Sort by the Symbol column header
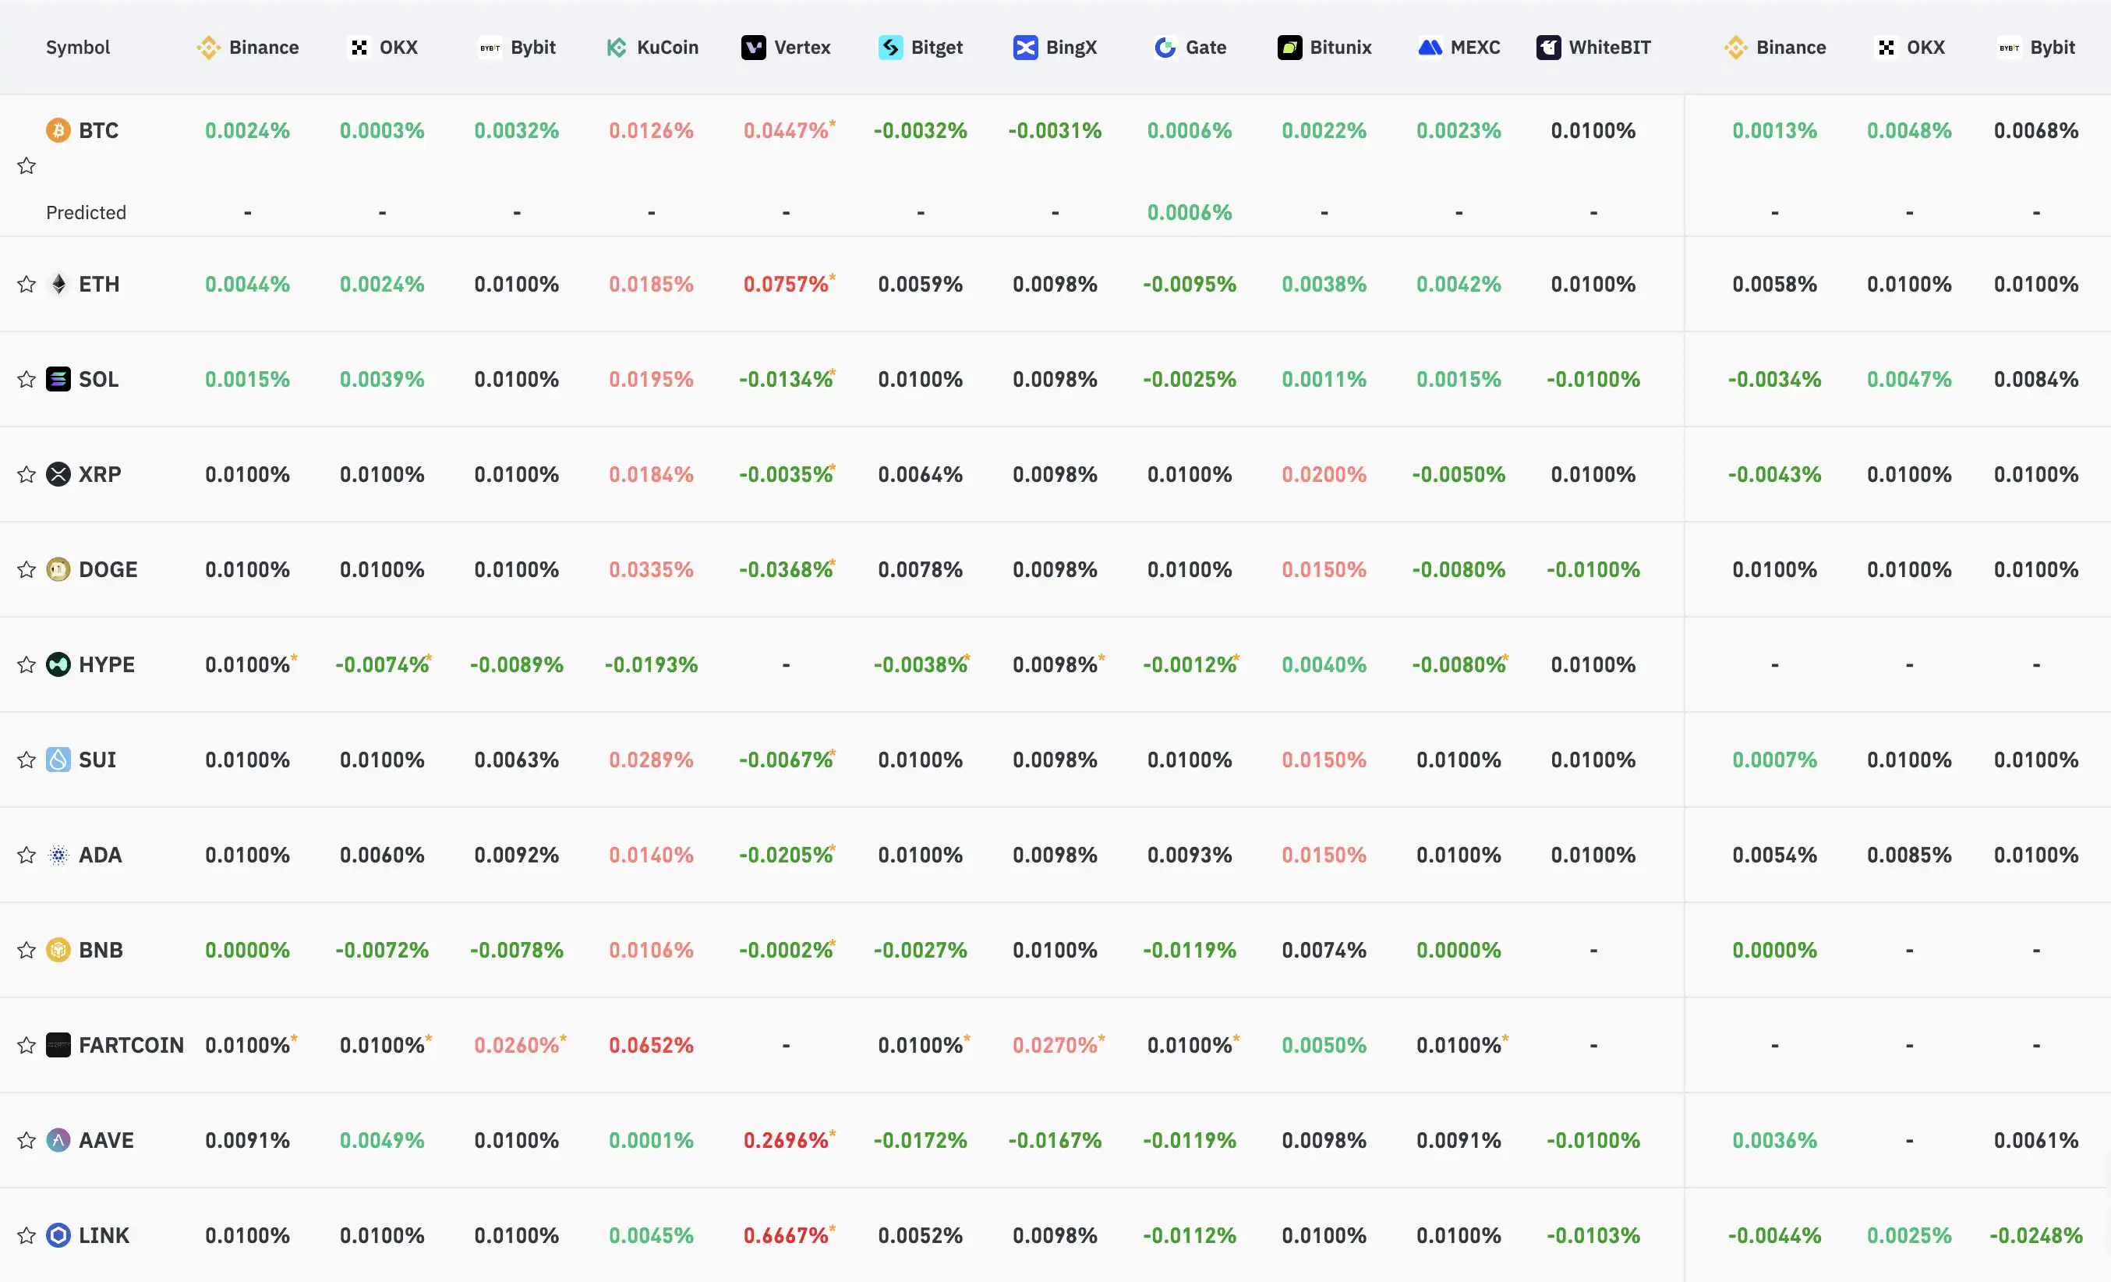 pyautogui.click(x=78, y=47)
